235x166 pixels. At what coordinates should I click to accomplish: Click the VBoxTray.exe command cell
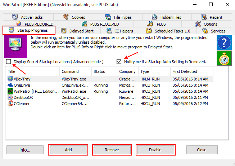click(x=74, y=79)
